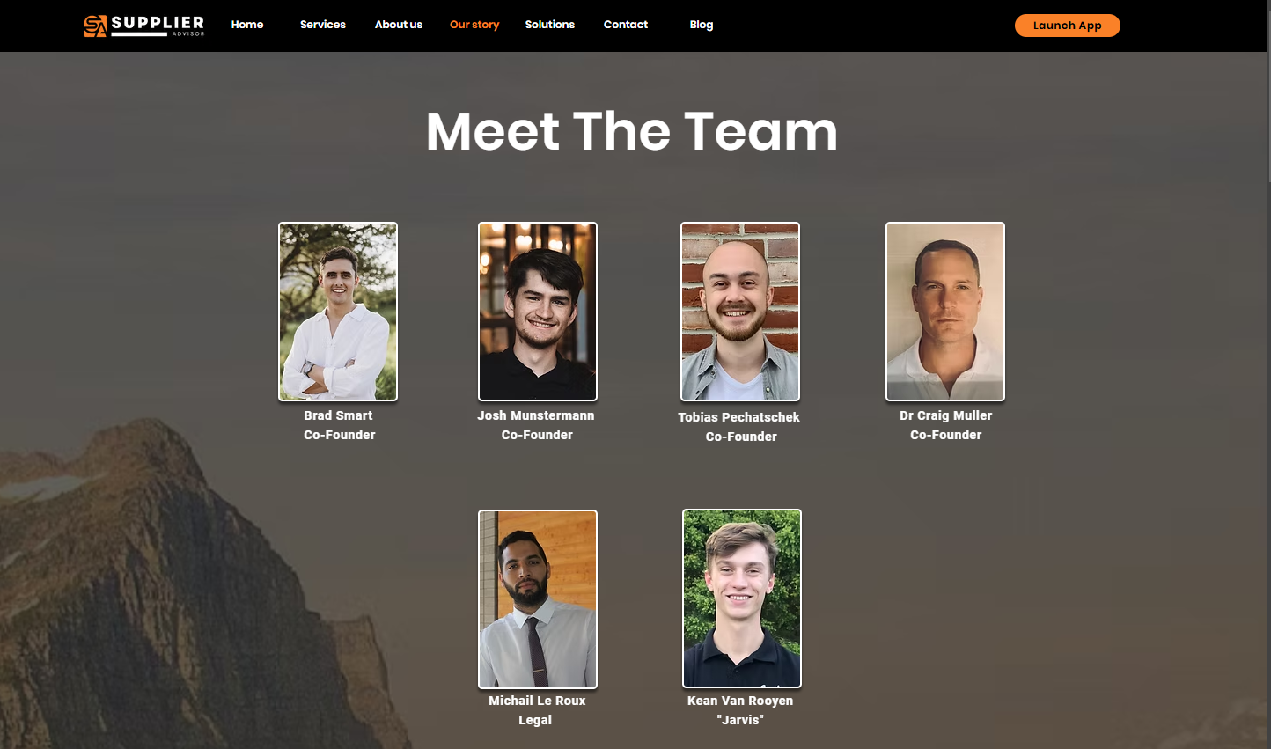The image size is (1271, 749).
Task: Click Brad Smart's photo
Action: [338, 312]
